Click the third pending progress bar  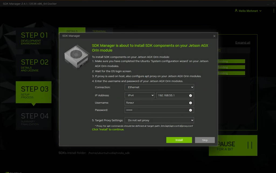231,73
